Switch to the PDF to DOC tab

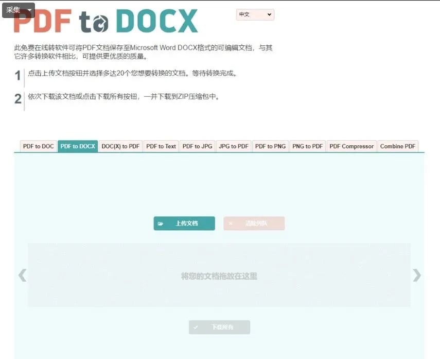[38, 146]
